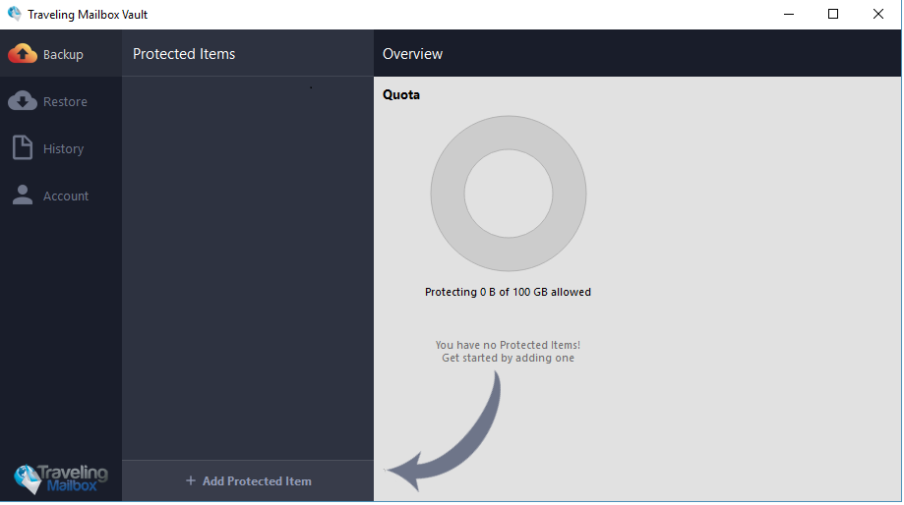
Task: Click the History document icon
Action: (x=23, y=148)
